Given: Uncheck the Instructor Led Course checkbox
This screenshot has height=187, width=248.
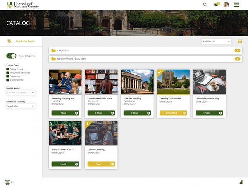Looking at the screenshot, I should pyautogui.click(x=7, y=72).
